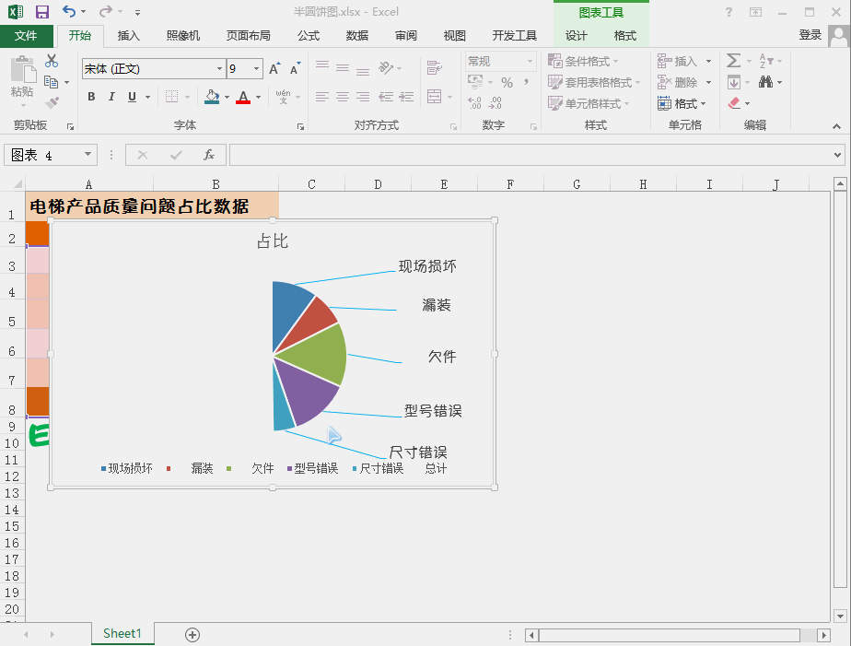Open Find and Select binoculars
The height and width of the screenshot is (646, 851).
pos(765,82)
